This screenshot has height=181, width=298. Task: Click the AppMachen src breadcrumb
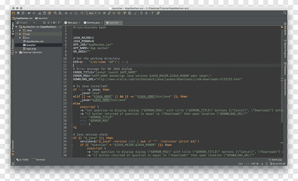(23, 18)
